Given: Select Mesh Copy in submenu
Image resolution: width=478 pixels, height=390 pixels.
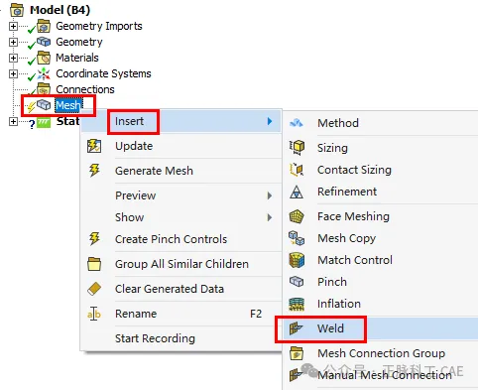Looking at the screenshot, I should tap(381, 238).
